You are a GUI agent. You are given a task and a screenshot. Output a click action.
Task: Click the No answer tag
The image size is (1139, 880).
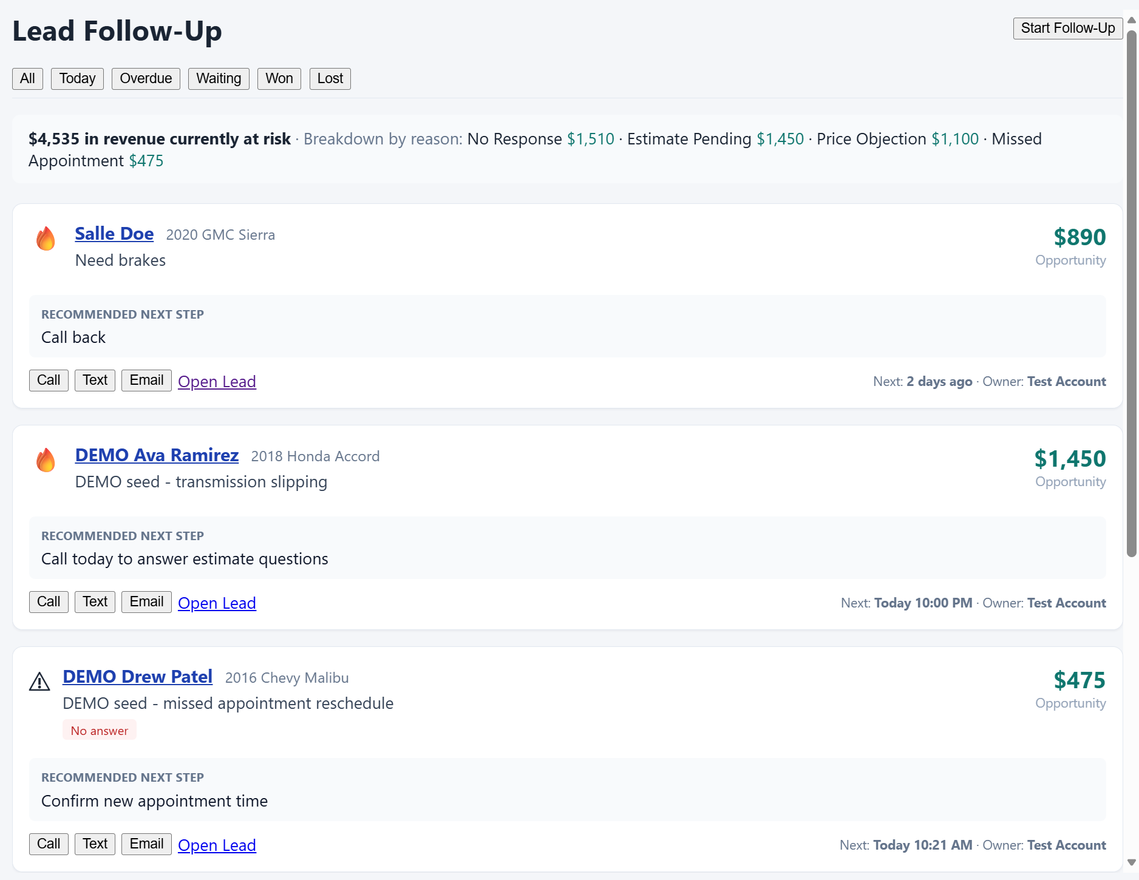coord(100,731)
